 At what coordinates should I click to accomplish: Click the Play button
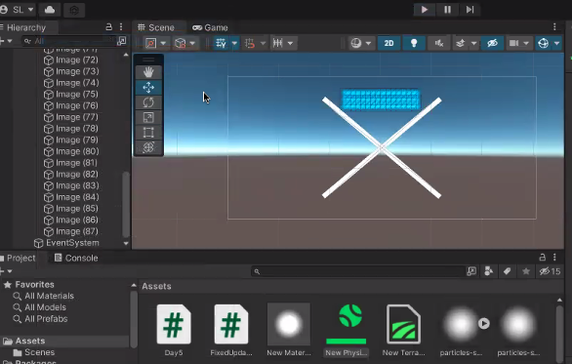(425, 10)
